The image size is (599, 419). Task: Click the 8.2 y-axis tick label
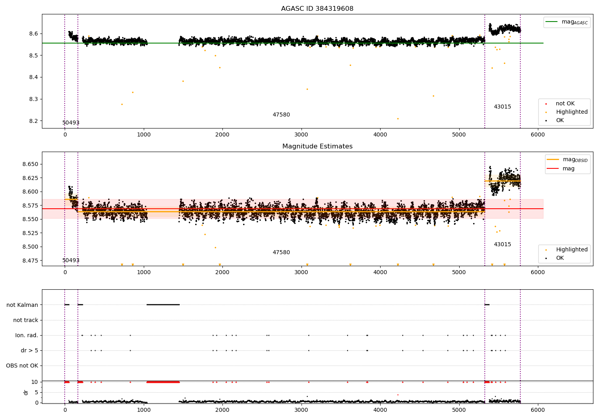click(34, 121)
